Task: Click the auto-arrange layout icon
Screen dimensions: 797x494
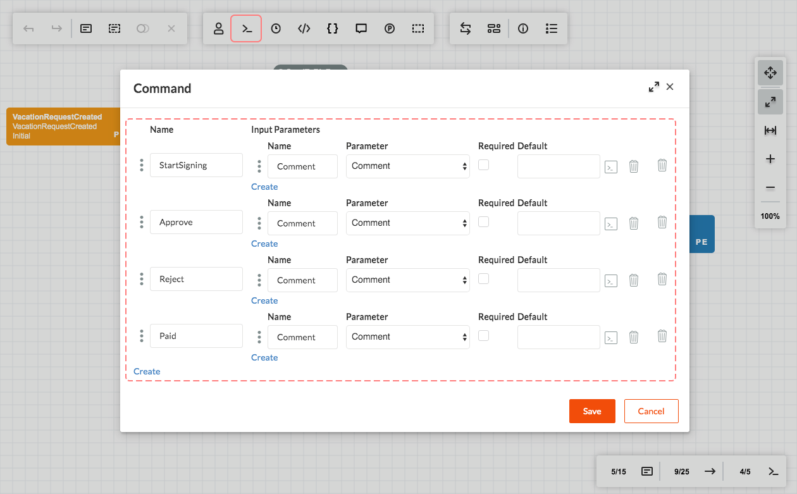Action: click(x=494, y=28)
